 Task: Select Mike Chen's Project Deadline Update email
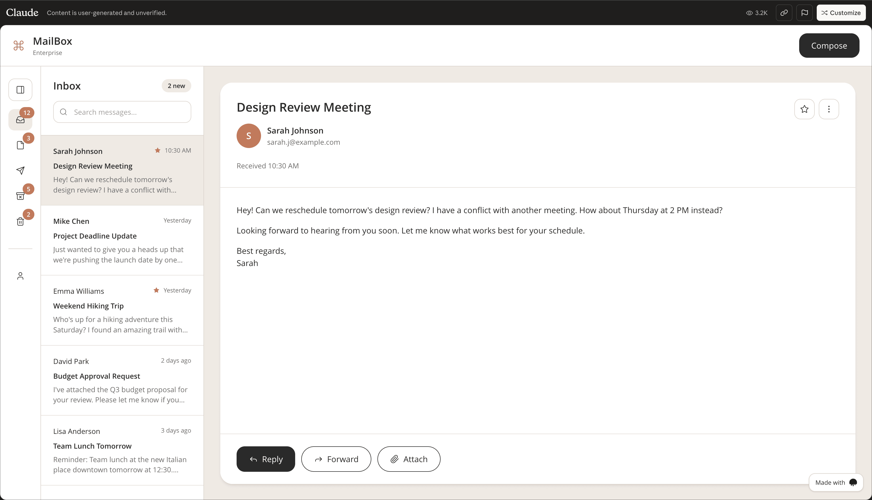pyautogui.click(x=122, y=240)
